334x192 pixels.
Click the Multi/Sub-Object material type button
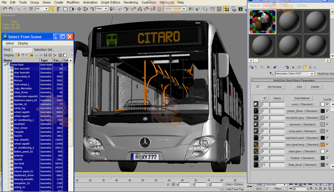[325, 74]
